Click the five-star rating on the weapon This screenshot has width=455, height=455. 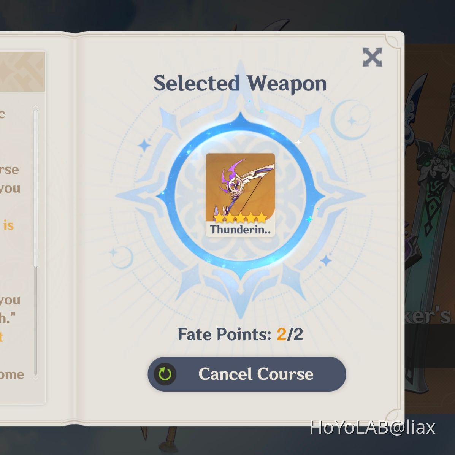240,217
